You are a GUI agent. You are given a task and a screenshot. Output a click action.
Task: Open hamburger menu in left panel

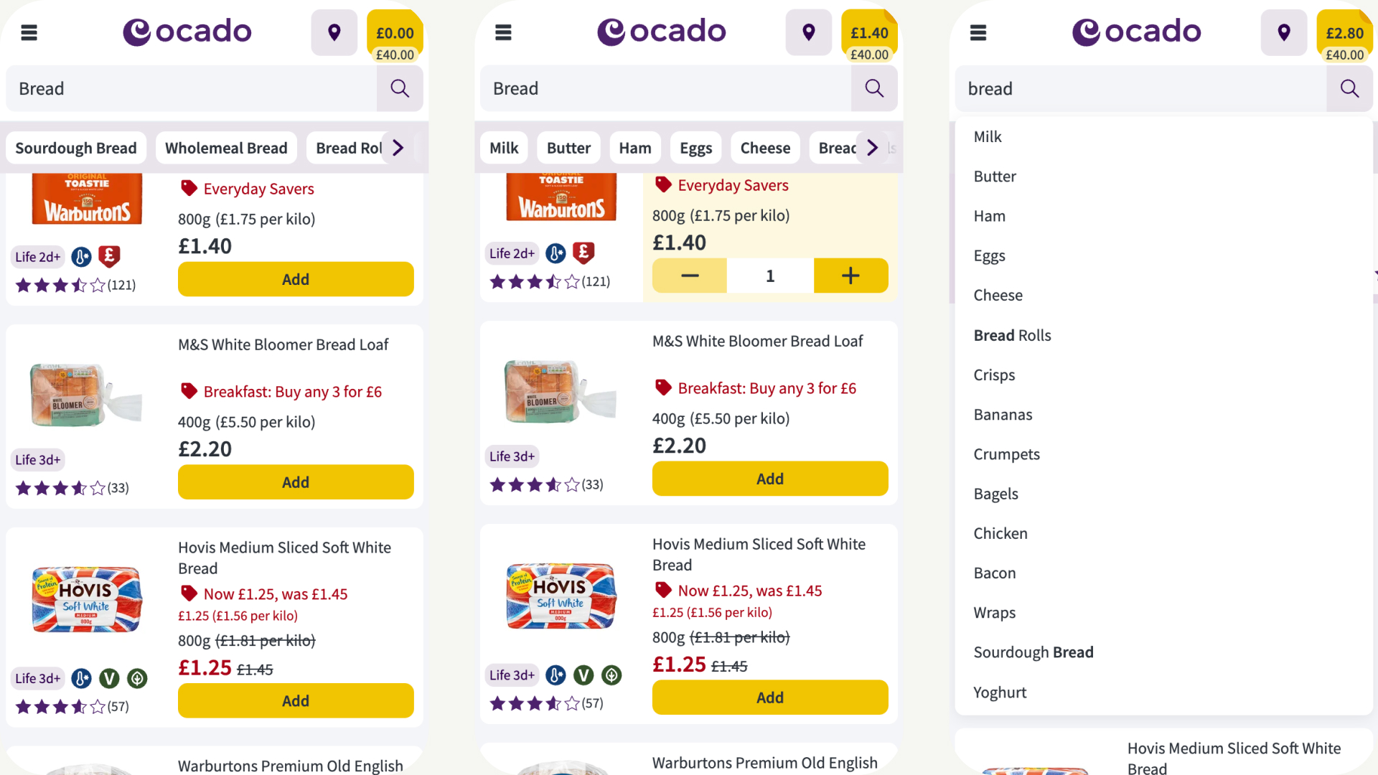29,32
